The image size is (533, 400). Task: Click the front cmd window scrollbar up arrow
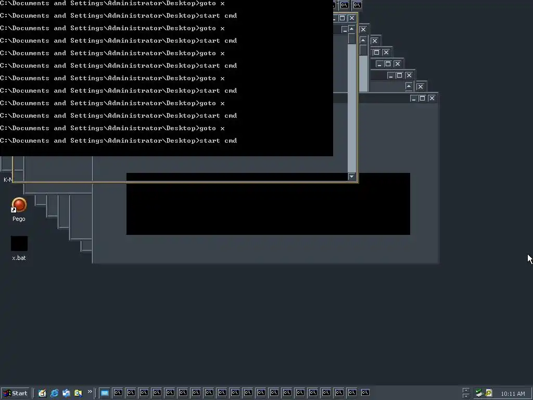pyautogui.click(x=352, y=29)
